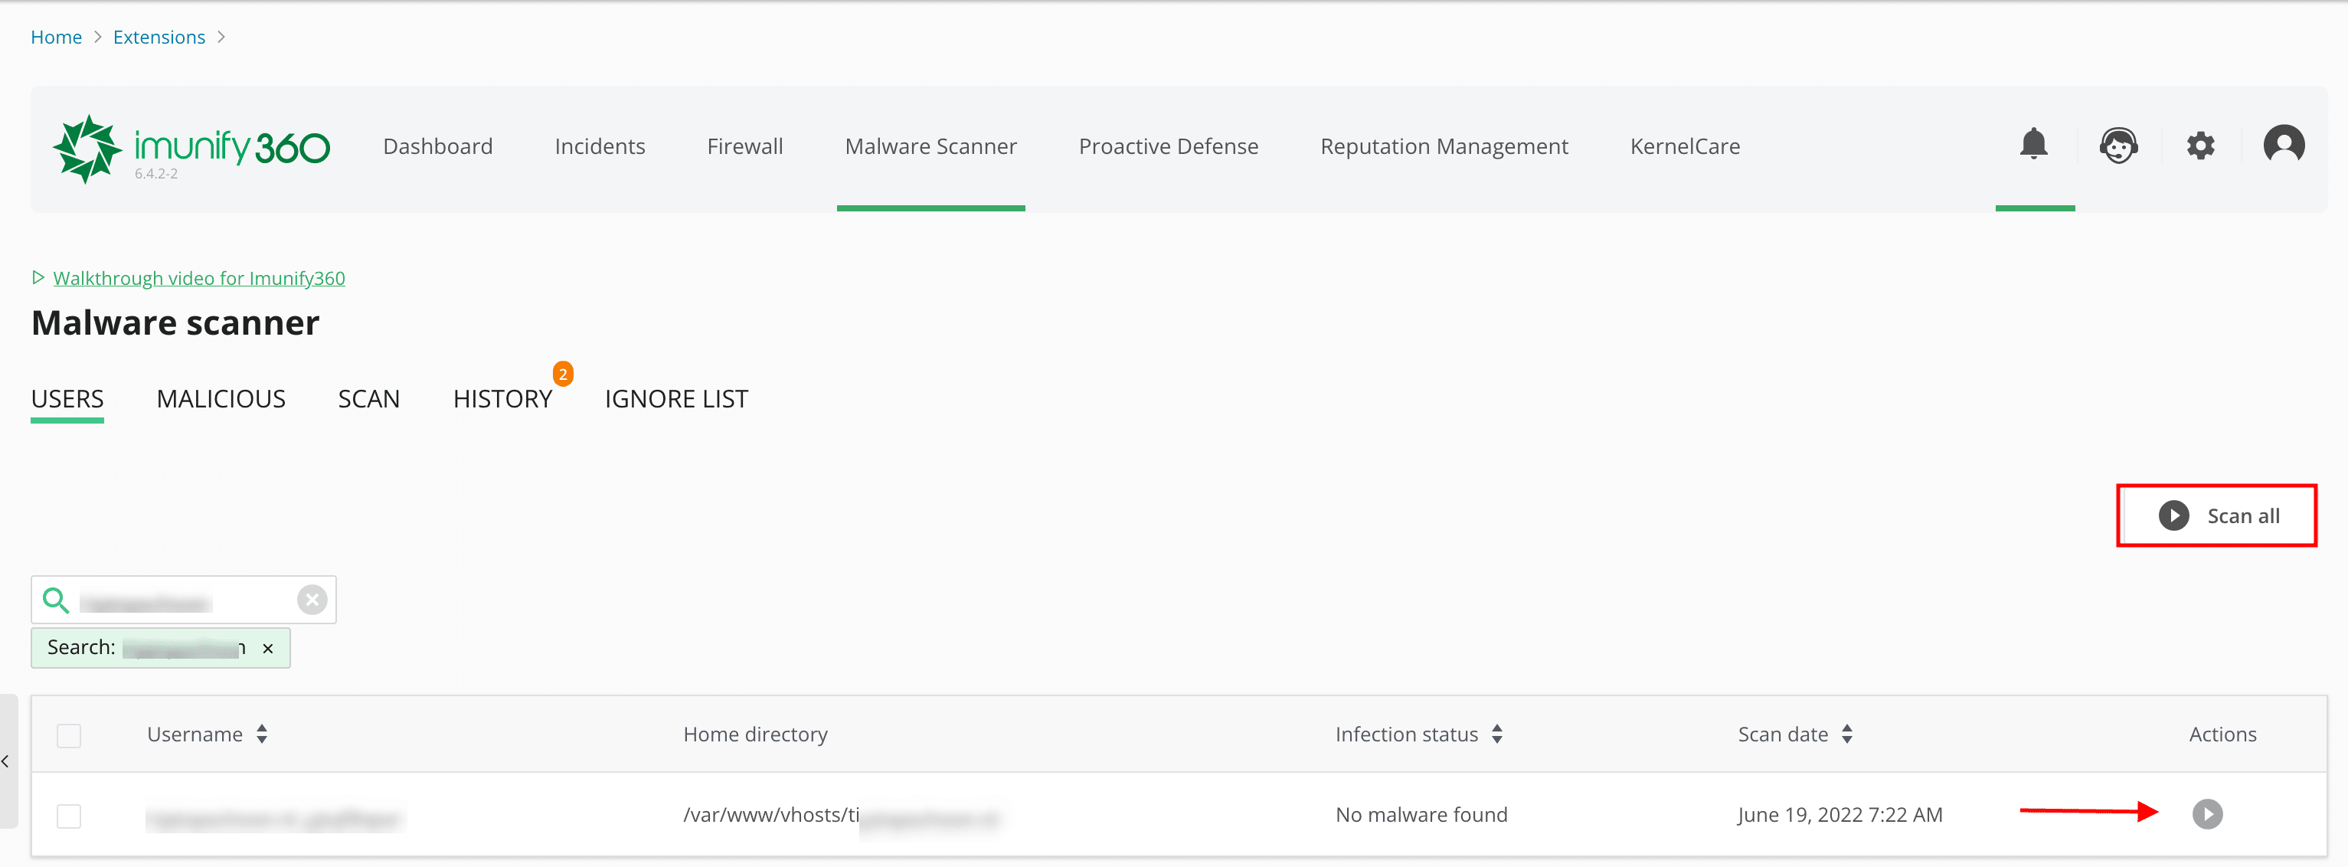Switch to the HISTORY subtab
This screenshot has height=867, width=2348.
point(502,399)
